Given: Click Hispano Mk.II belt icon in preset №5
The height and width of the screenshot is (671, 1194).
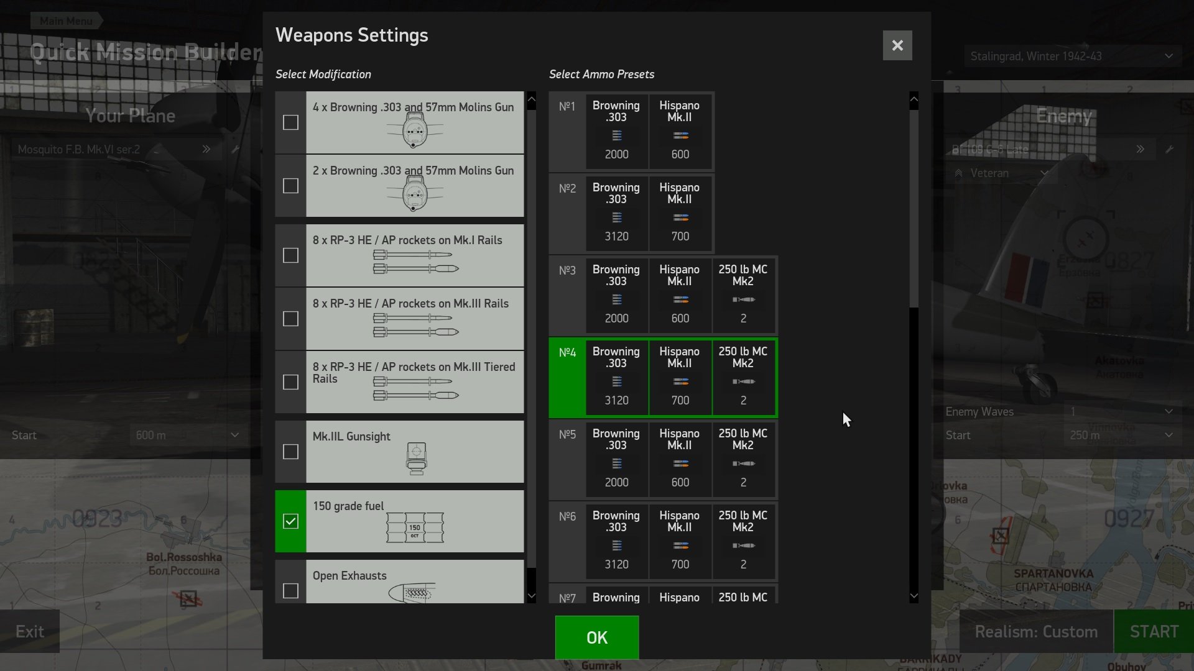Looking at the screenshot, I should point(680,463).
